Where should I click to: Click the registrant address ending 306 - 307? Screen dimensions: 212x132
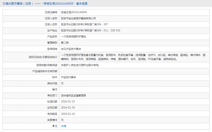pos(84,24)
